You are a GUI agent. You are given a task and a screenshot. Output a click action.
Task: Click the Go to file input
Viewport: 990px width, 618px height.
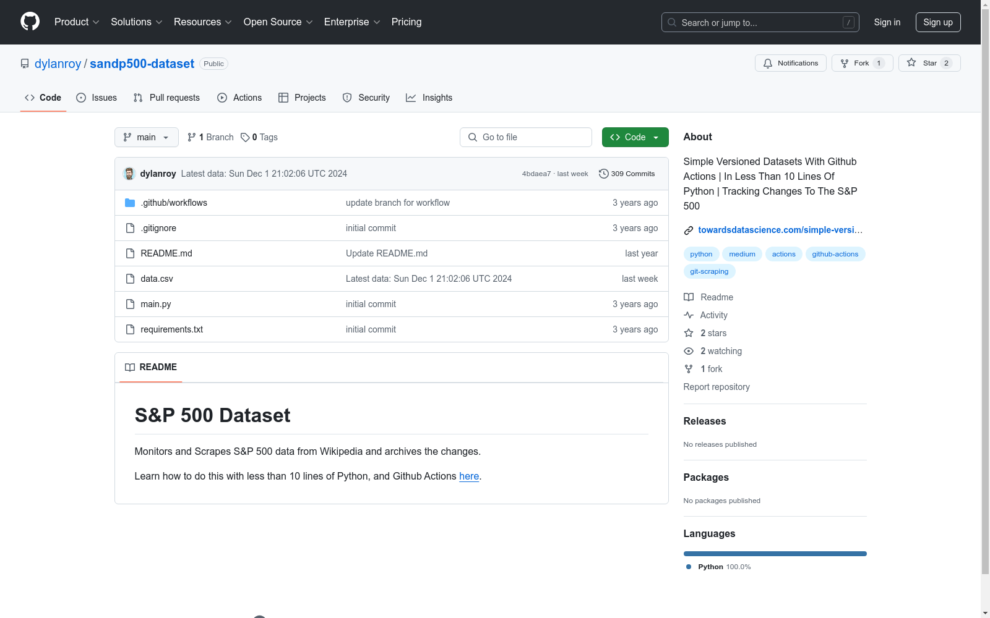pos(526,137)
